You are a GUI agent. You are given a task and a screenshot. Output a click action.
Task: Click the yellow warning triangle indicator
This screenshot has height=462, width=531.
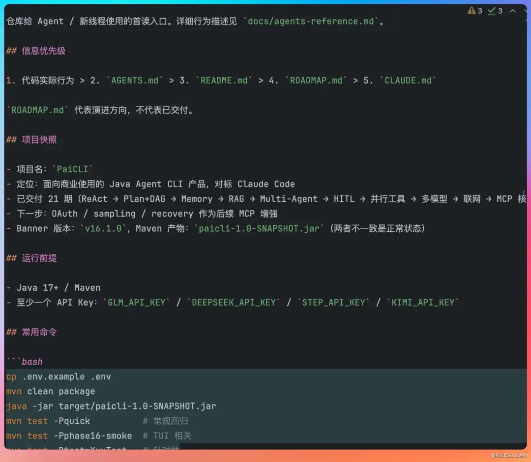pos(472,11)
